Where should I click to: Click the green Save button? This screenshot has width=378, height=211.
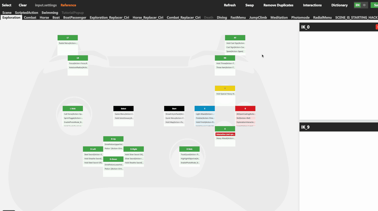pos(374,5)
